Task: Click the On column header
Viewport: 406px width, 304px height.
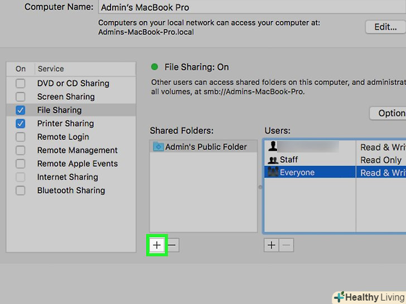Action: pyautogui.click(x=21, y=69)
